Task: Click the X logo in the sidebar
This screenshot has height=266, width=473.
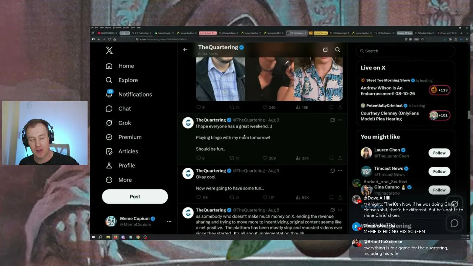Action: coord(109,50)
